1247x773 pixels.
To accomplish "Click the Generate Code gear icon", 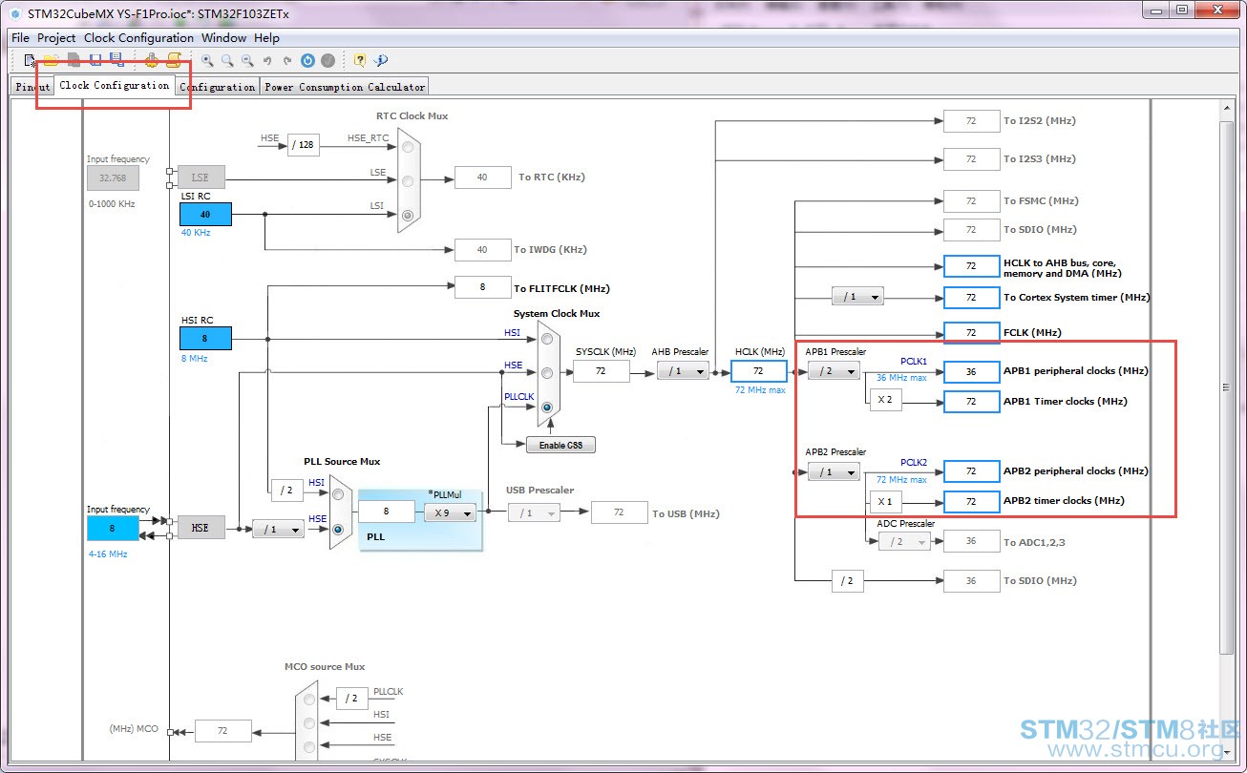I will point(152,60).
